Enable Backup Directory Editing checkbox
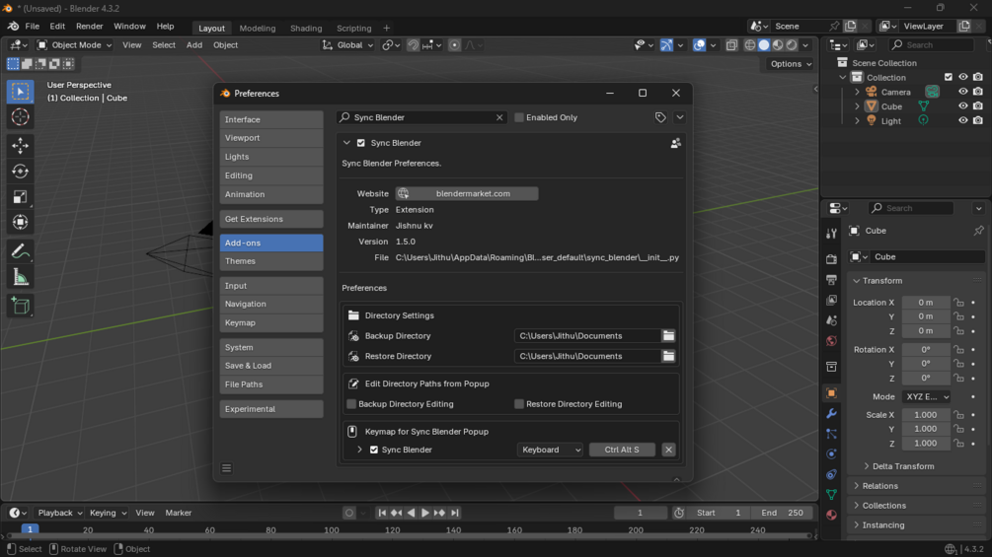Viewport: 992px width, 557px height. tap(351, 404)
